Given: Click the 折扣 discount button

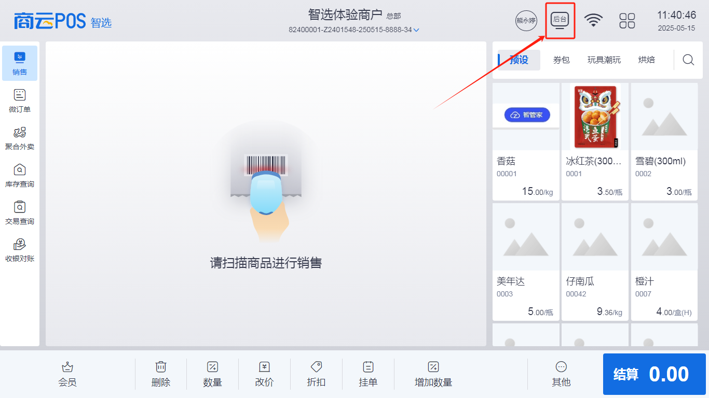Looking at the screenshot, I should pos(316,374).
